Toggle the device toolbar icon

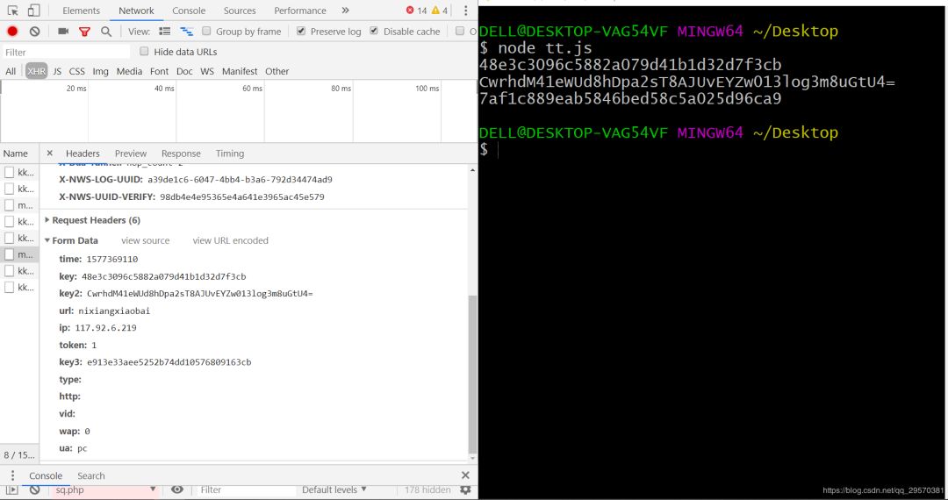point(33,11)
